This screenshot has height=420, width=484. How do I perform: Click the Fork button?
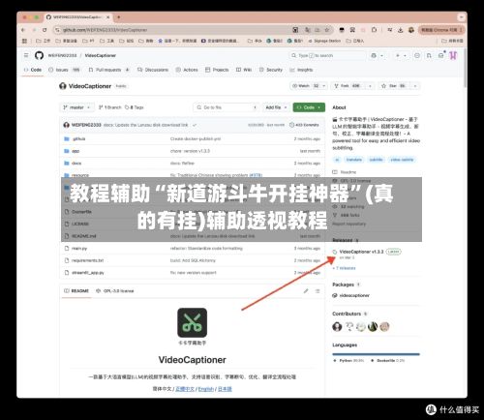click(348, 86)
